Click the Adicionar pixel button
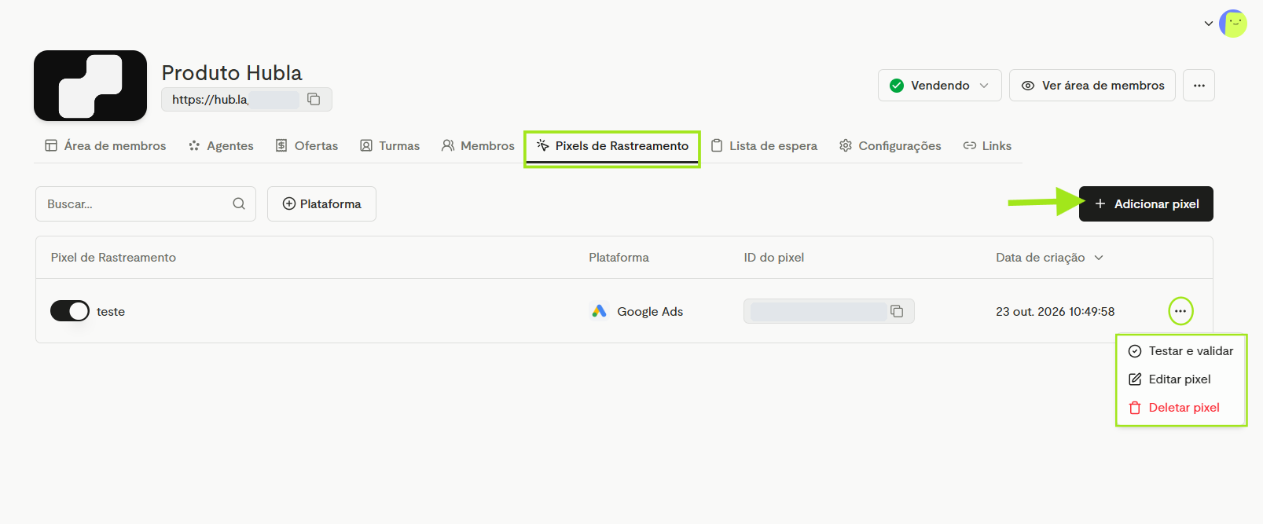This screenshot has width=1263, height=524. pyautogui.click(x=1146, y=203)
